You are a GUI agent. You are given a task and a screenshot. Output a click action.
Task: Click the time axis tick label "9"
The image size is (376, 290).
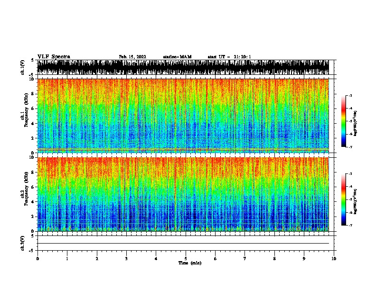coord(304,259)
